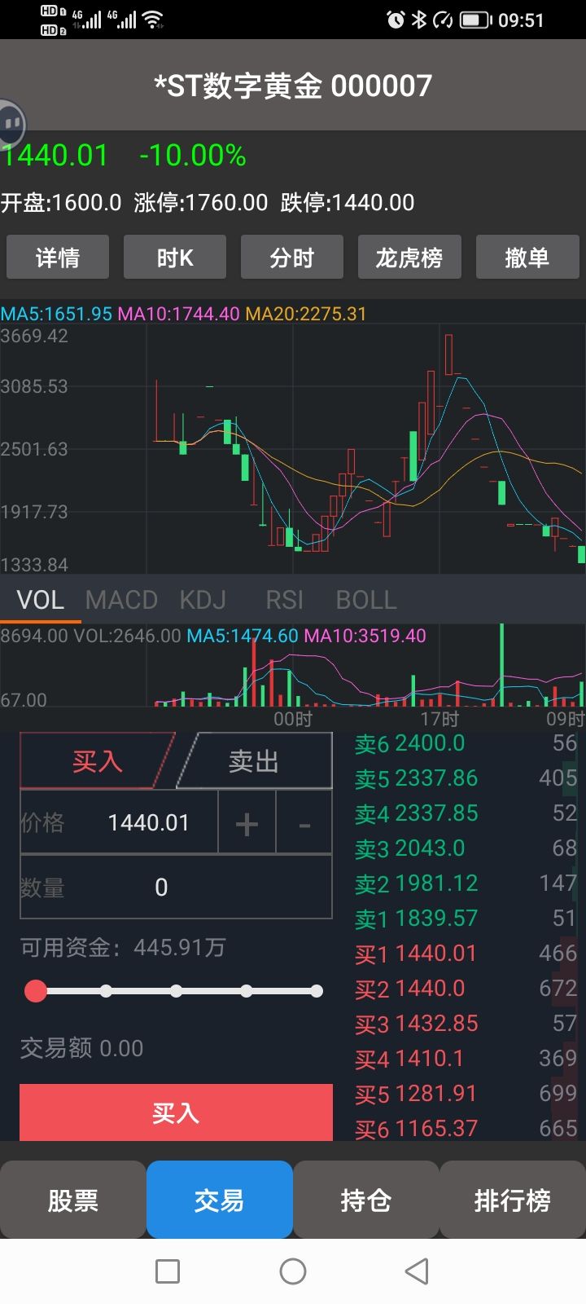
Task: Switch to the 卖出 sell mode tab
Action: pos(254,761)
